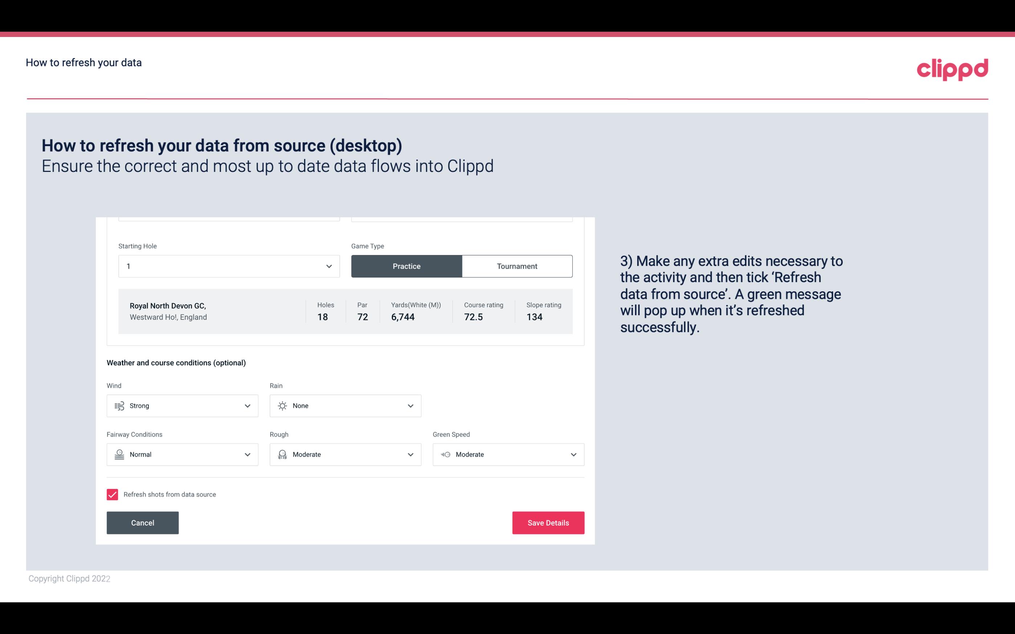Click the rain condition dropdown icon
Viewport: 1015px width, 634px height.
pyautogui.click(x=410, y=405)
